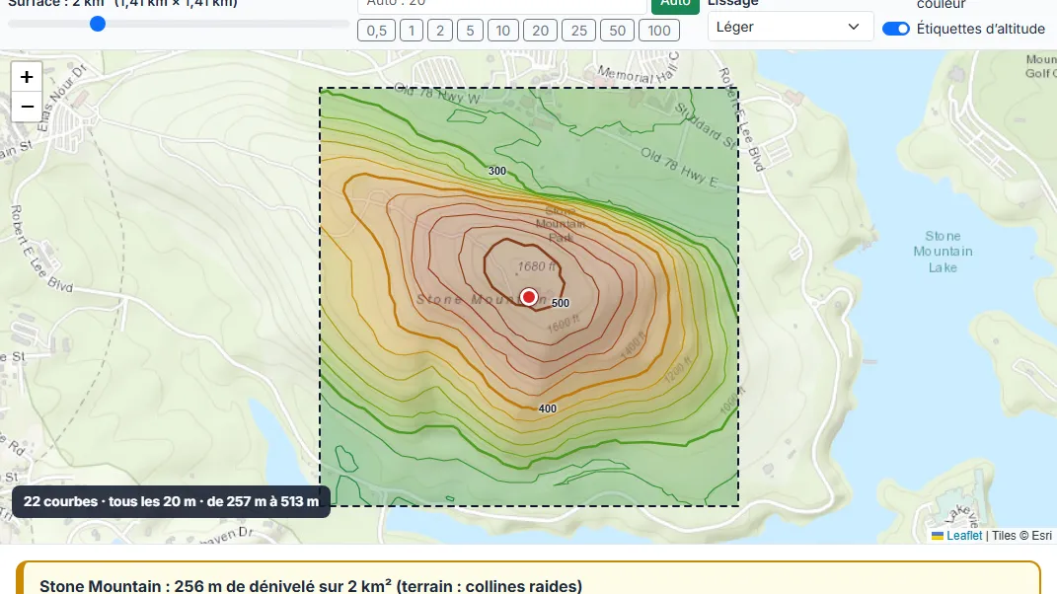The height and width of the screenshot is (594, 1057).
Task: Click the 'Tiles © Esri' attribution text
Action: 1021,536
